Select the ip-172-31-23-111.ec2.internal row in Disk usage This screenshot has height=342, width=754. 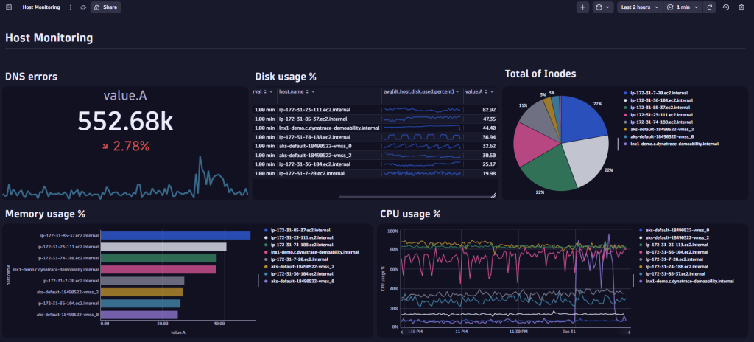click(x=375, y=110)
